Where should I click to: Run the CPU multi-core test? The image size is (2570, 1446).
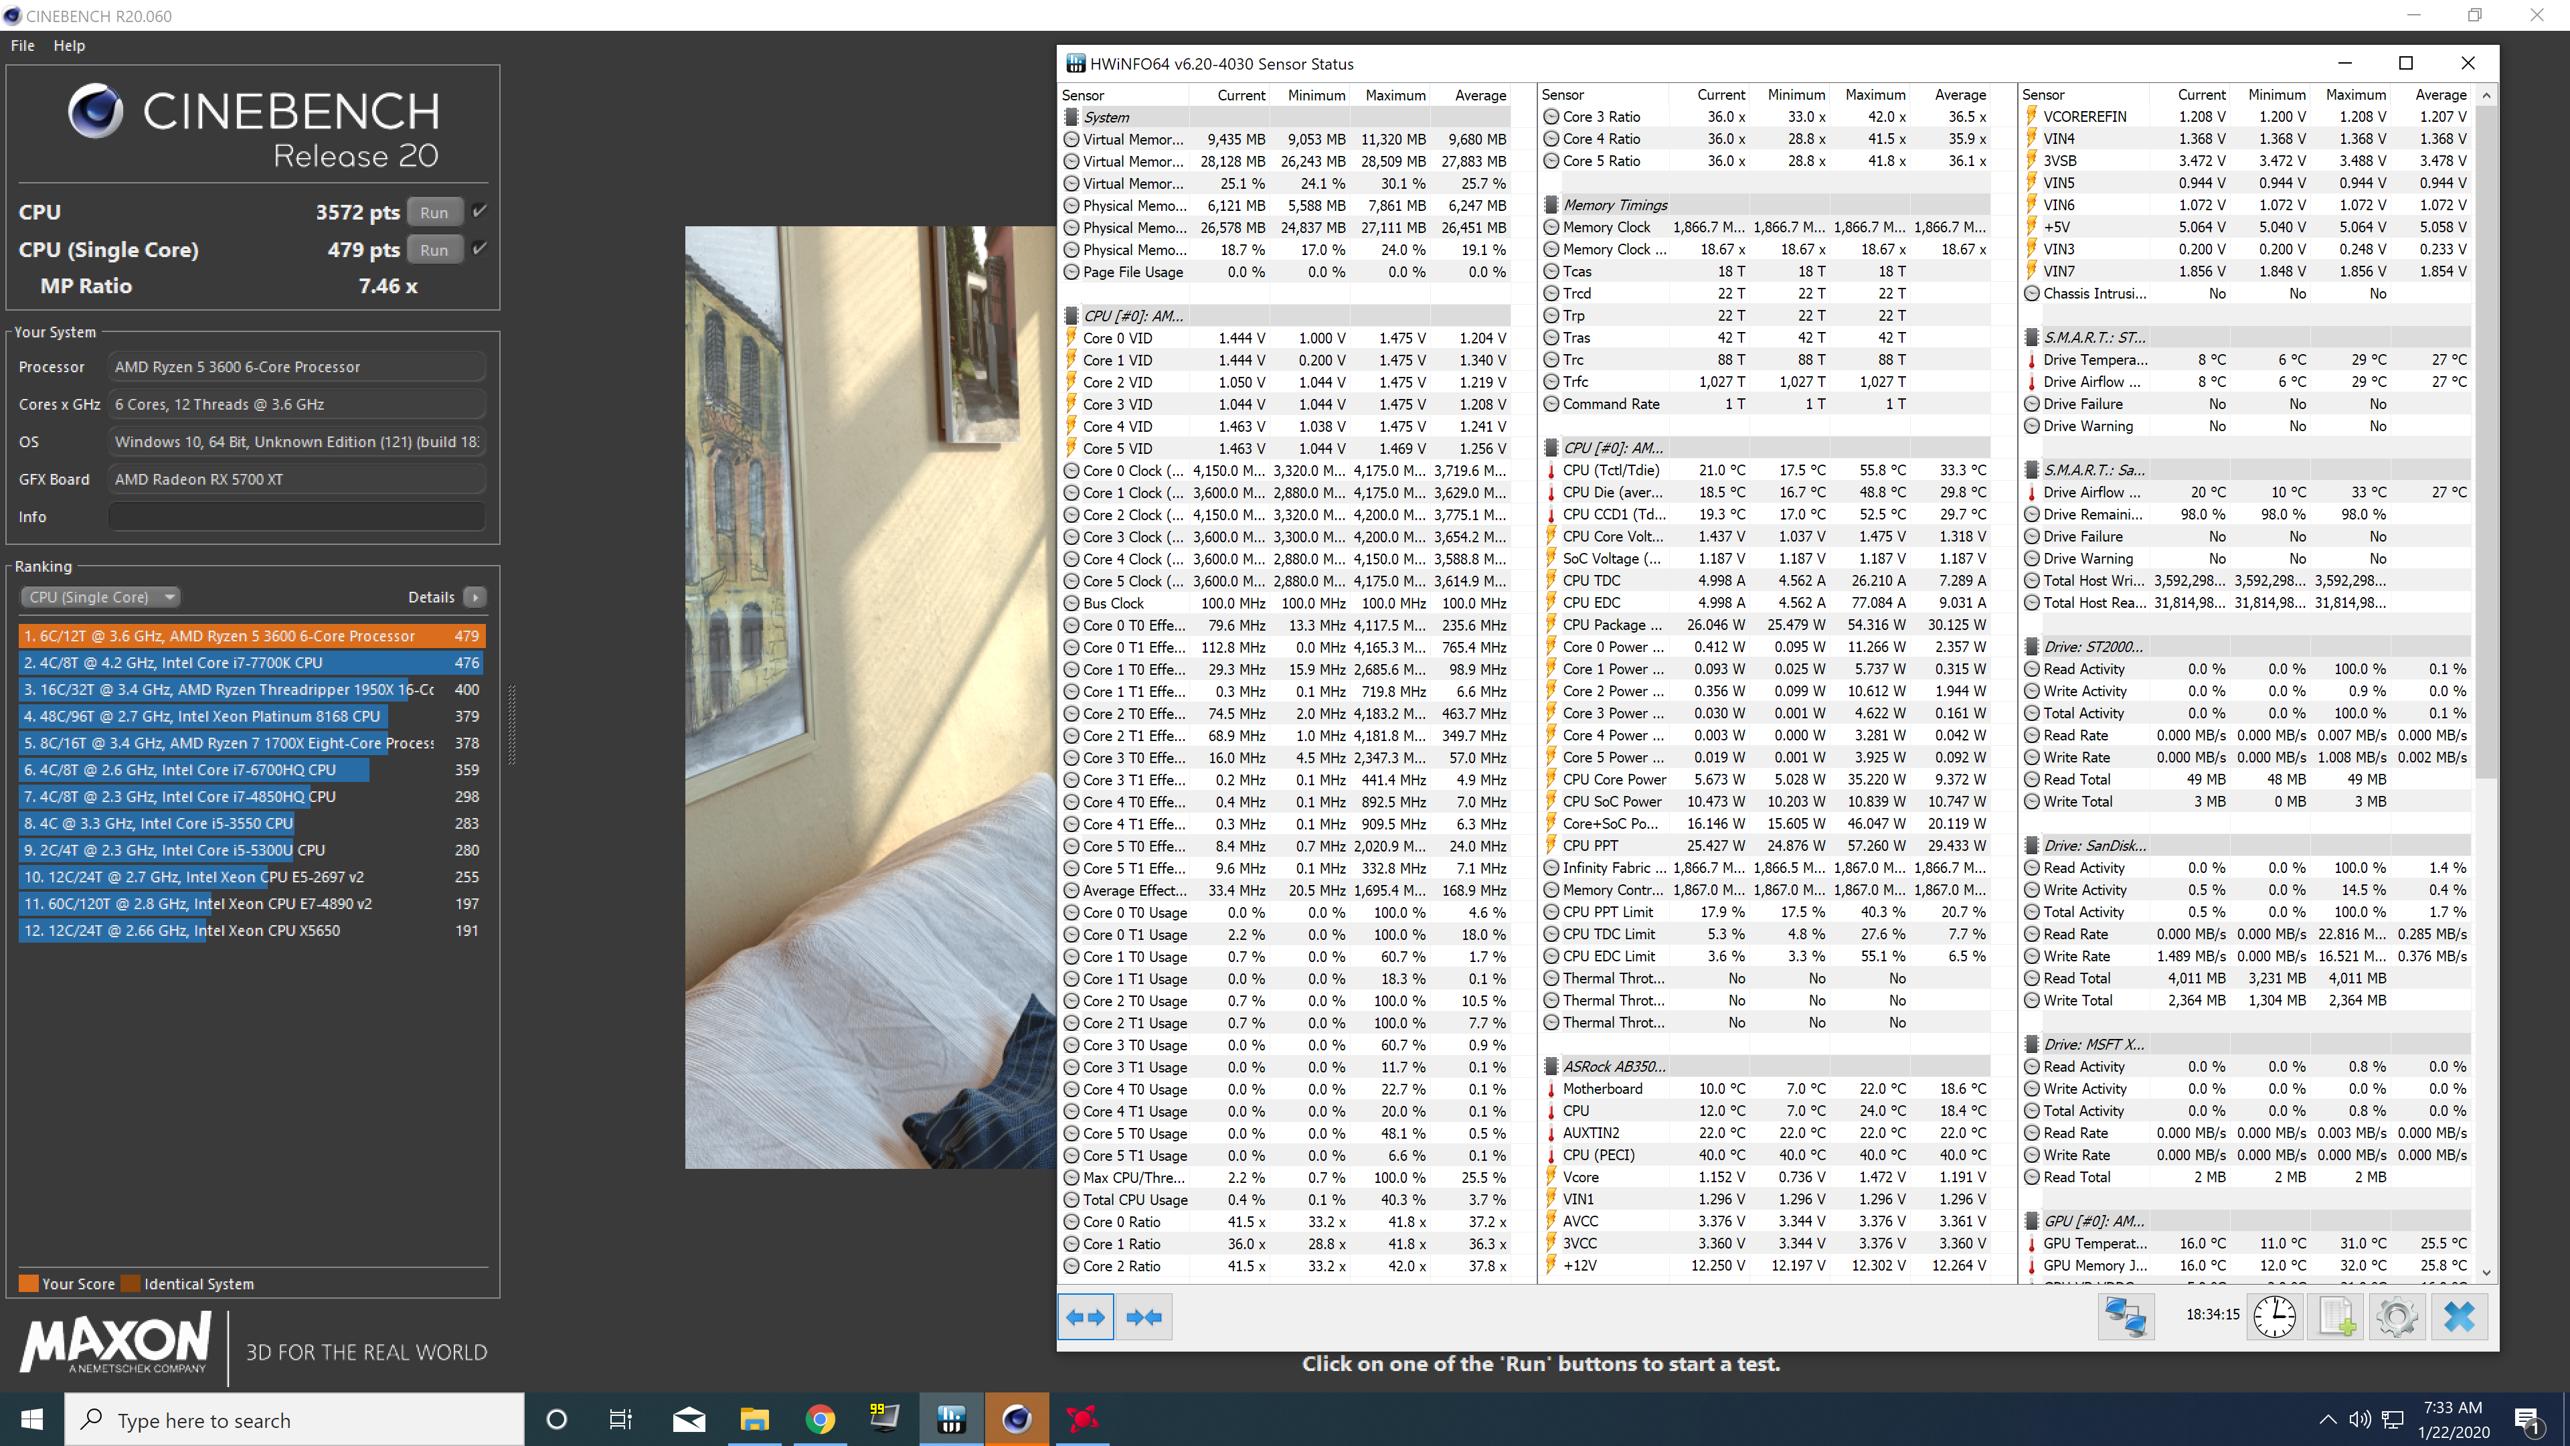[x=434, y=213]
